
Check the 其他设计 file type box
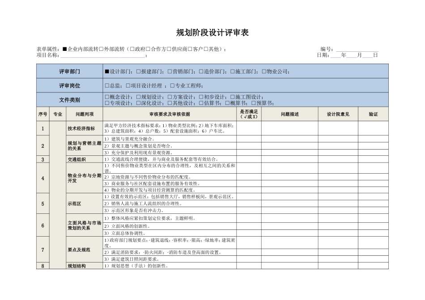(x=170, y=103)
